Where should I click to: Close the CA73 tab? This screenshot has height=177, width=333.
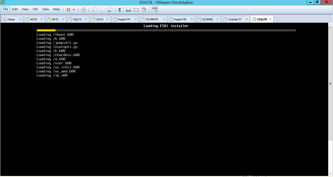point(108,19)
